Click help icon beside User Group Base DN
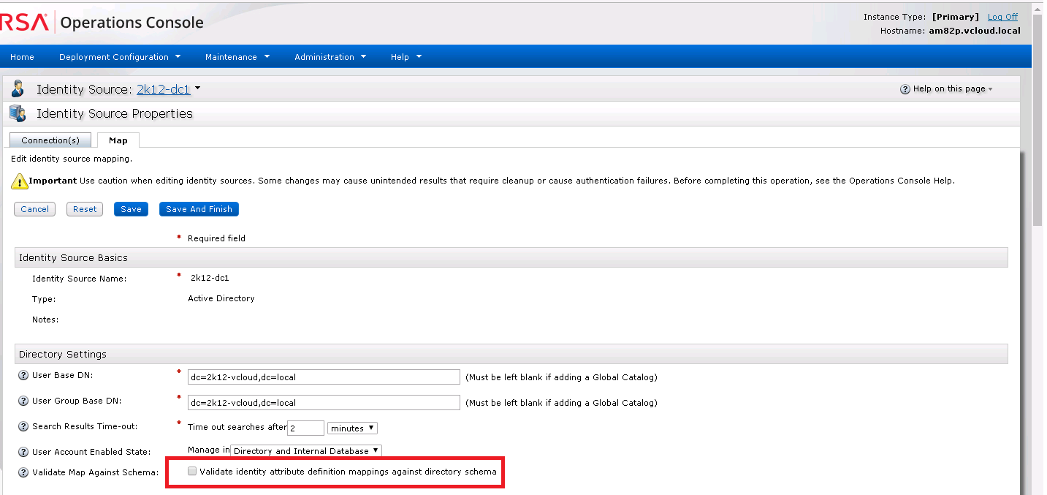The height and width of the screenshot is (495, 1047). click(x=23, y=401)
